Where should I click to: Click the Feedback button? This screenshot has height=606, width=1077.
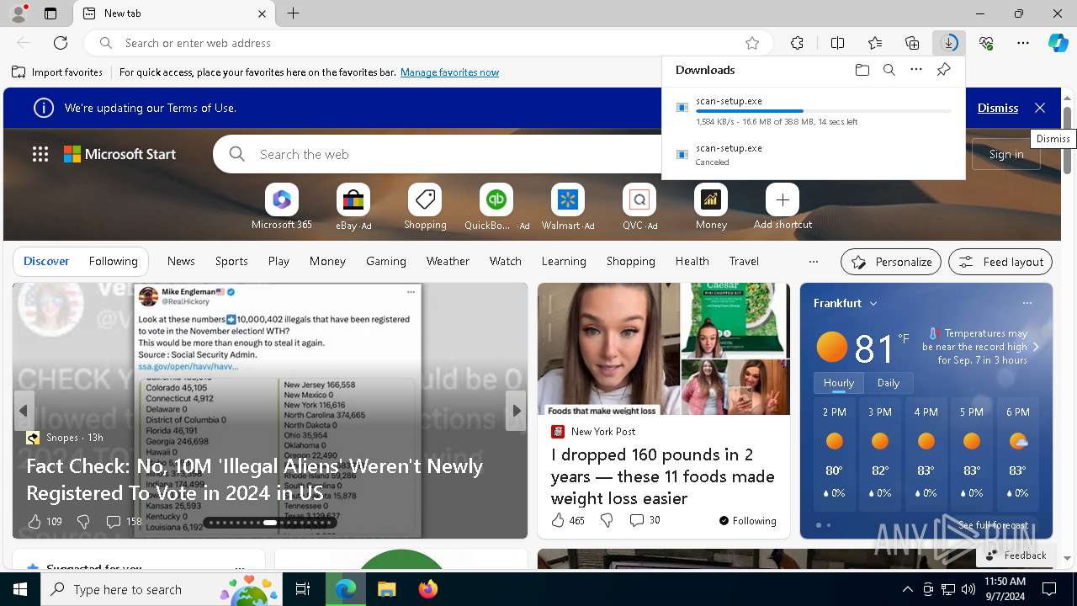click(1016, 555)
